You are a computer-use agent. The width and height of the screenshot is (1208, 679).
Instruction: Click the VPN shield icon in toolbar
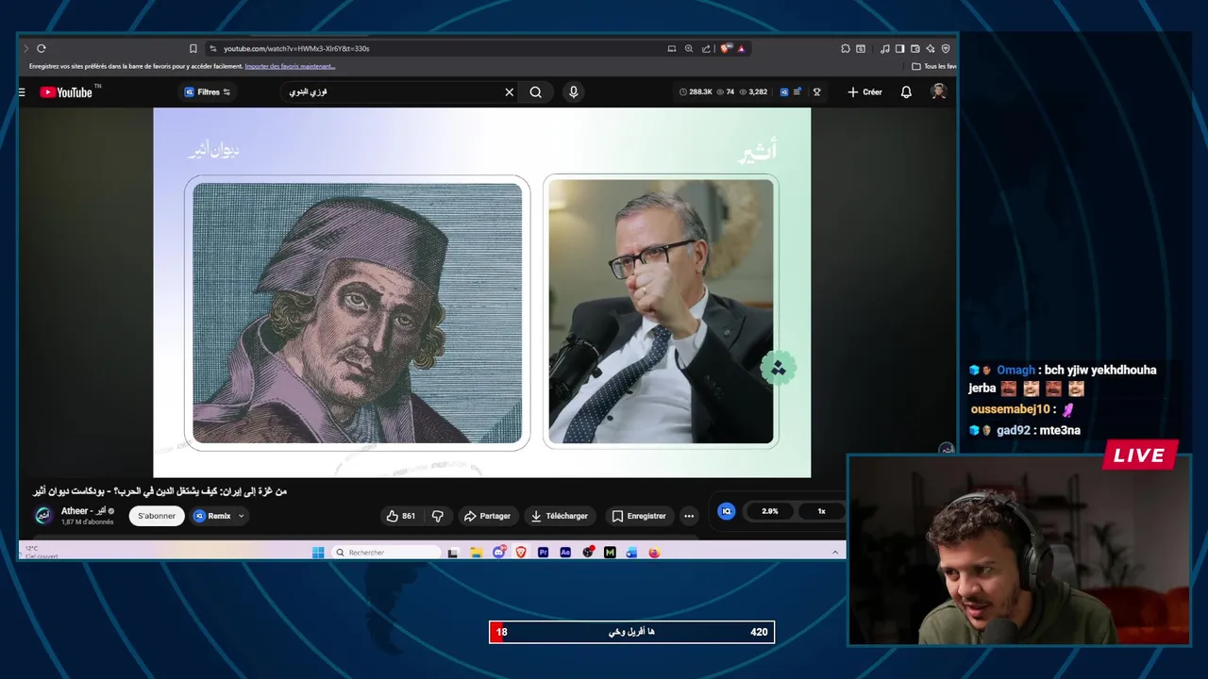[x=946, y=48]
